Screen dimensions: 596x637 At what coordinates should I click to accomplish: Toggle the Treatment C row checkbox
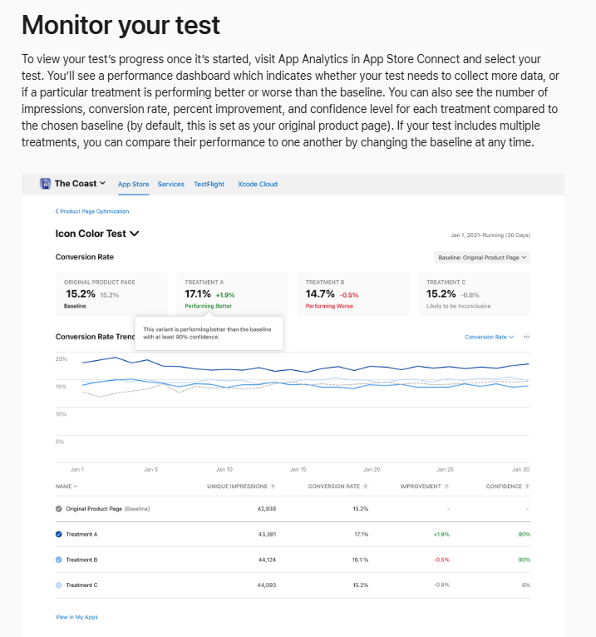59,585
